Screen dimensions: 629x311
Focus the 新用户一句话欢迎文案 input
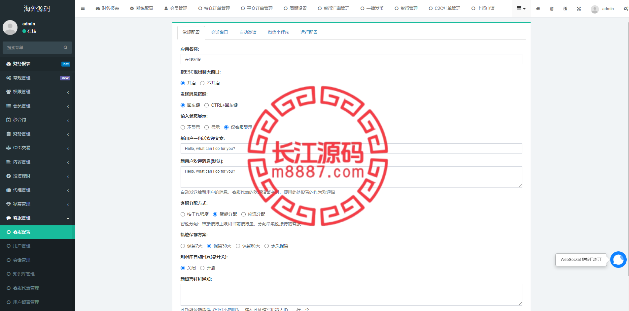(x=351, y=149)
